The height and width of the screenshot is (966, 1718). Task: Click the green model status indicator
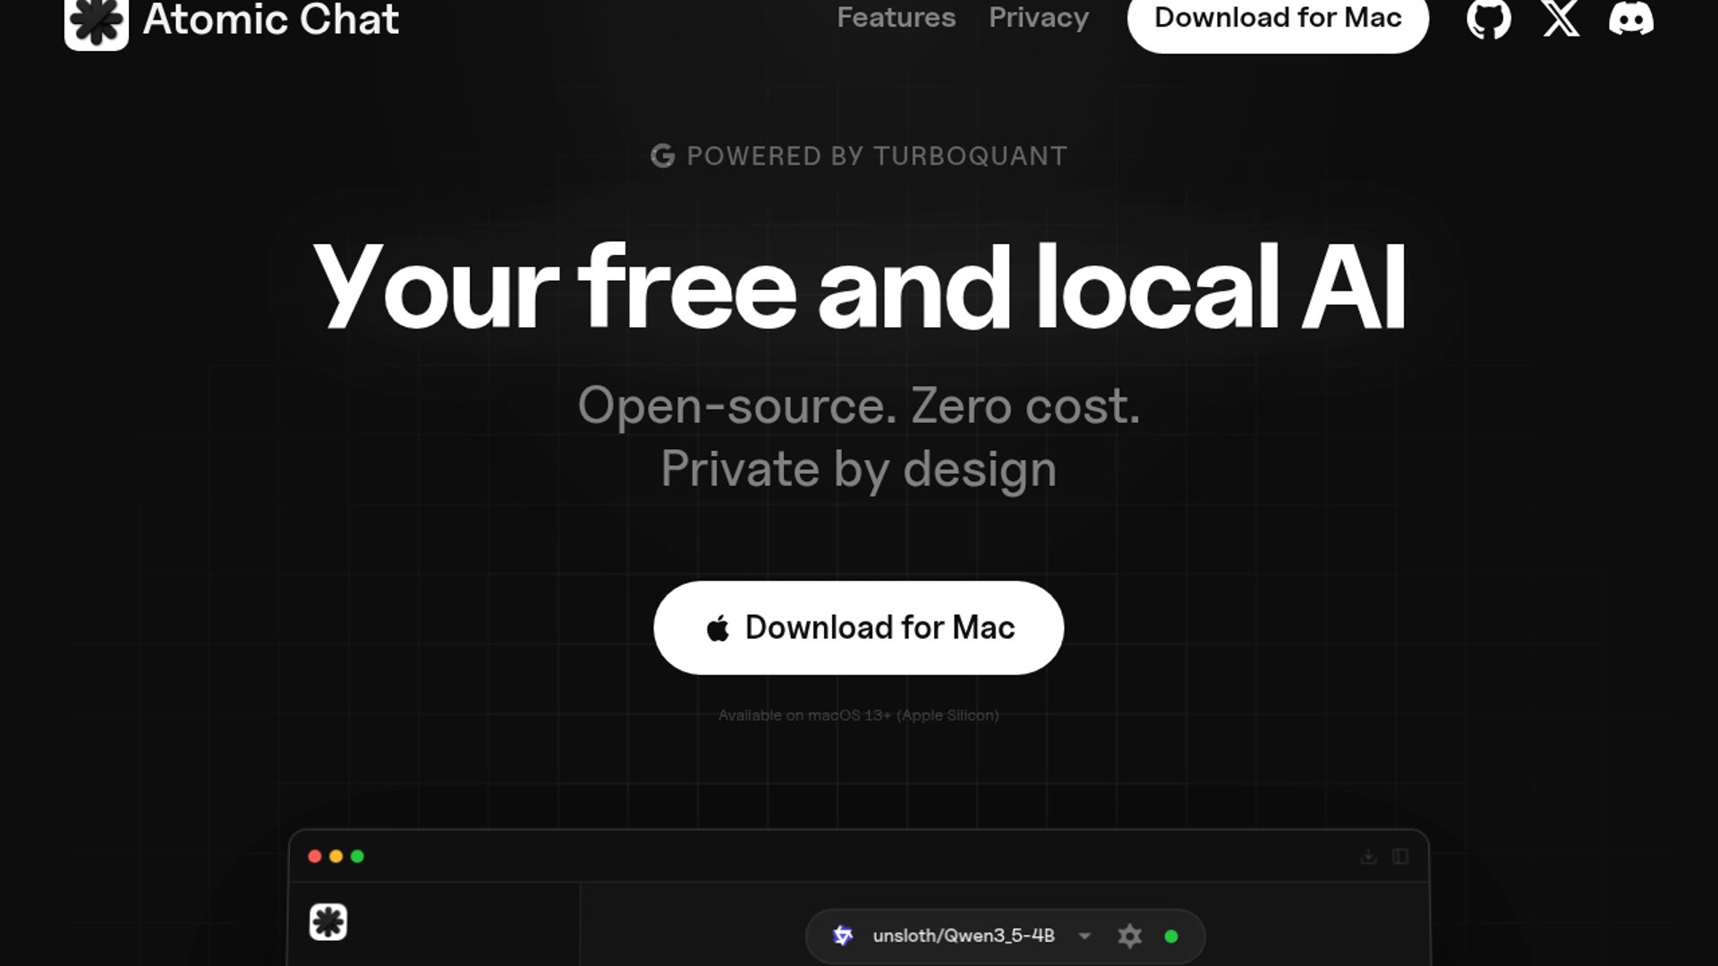click(x=1170, y=936)
